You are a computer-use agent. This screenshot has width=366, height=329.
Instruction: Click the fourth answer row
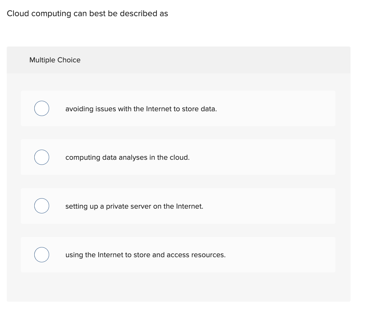(x=178, y=255)
